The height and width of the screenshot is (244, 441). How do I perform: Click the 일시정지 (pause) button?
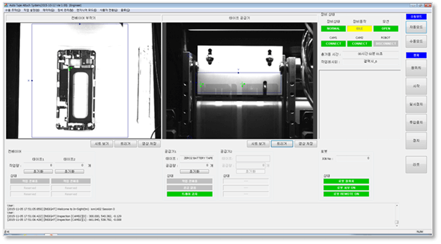[416, 104]
